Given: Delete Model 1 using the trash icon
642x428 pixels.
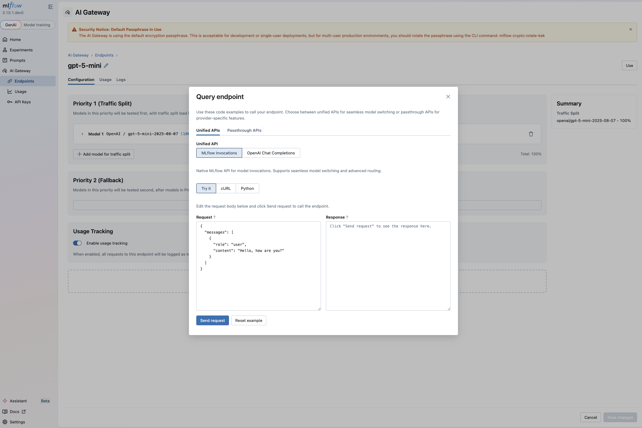Looking at the screenshot, I should coord(531,134).
